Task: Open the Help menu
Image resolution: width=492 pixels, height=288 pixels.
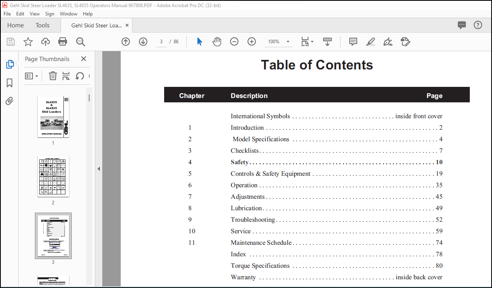Action: coord(88,13)
